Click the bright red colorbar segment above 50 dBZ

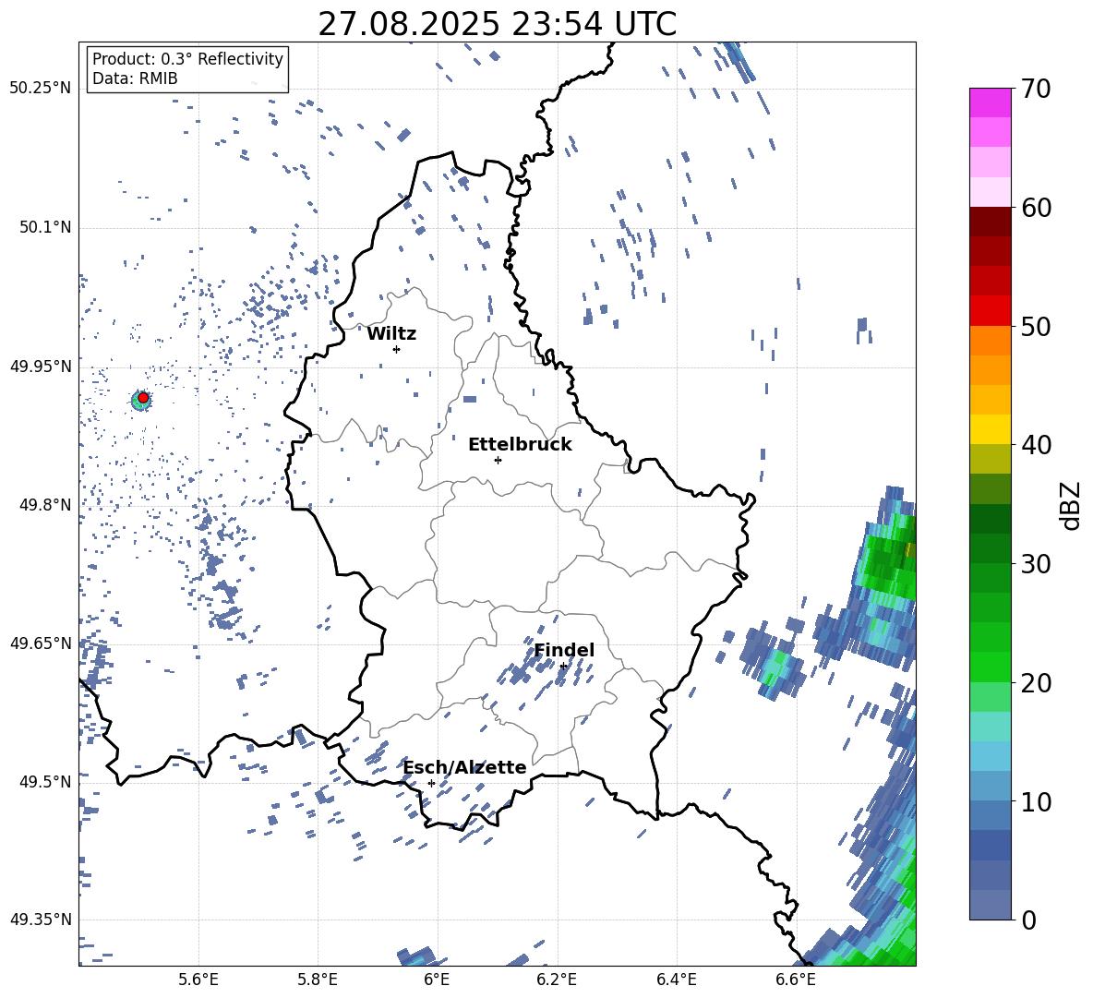pos(990,311)
